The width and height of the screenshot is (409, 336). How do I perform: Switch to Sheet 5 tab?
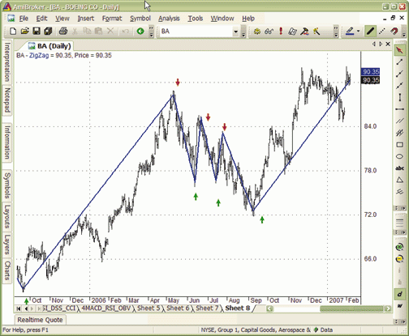click(149, 308)
